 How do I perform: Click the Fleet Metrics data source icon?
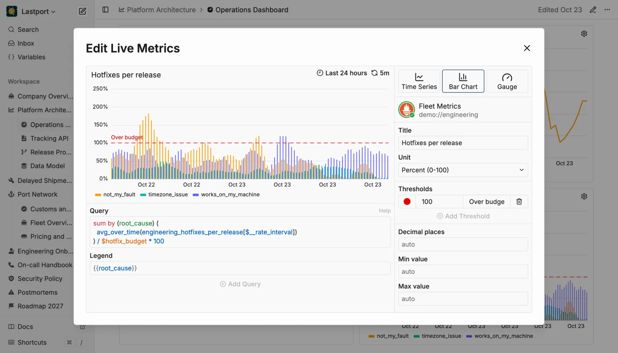pos(407,110)
